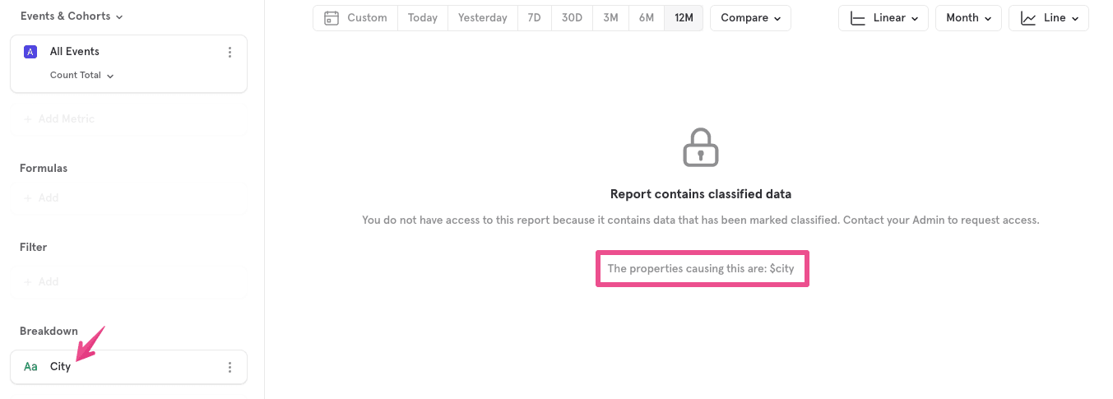Open the Compare dropdown
The image size is (1113, 399).
750,18
